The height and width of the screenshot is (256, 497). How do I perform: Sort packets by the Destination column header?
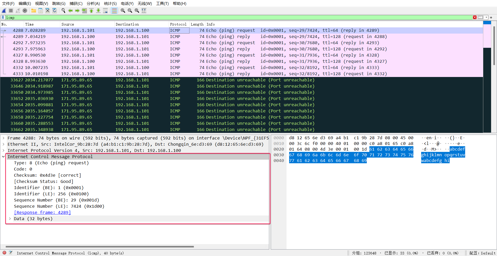141,24
